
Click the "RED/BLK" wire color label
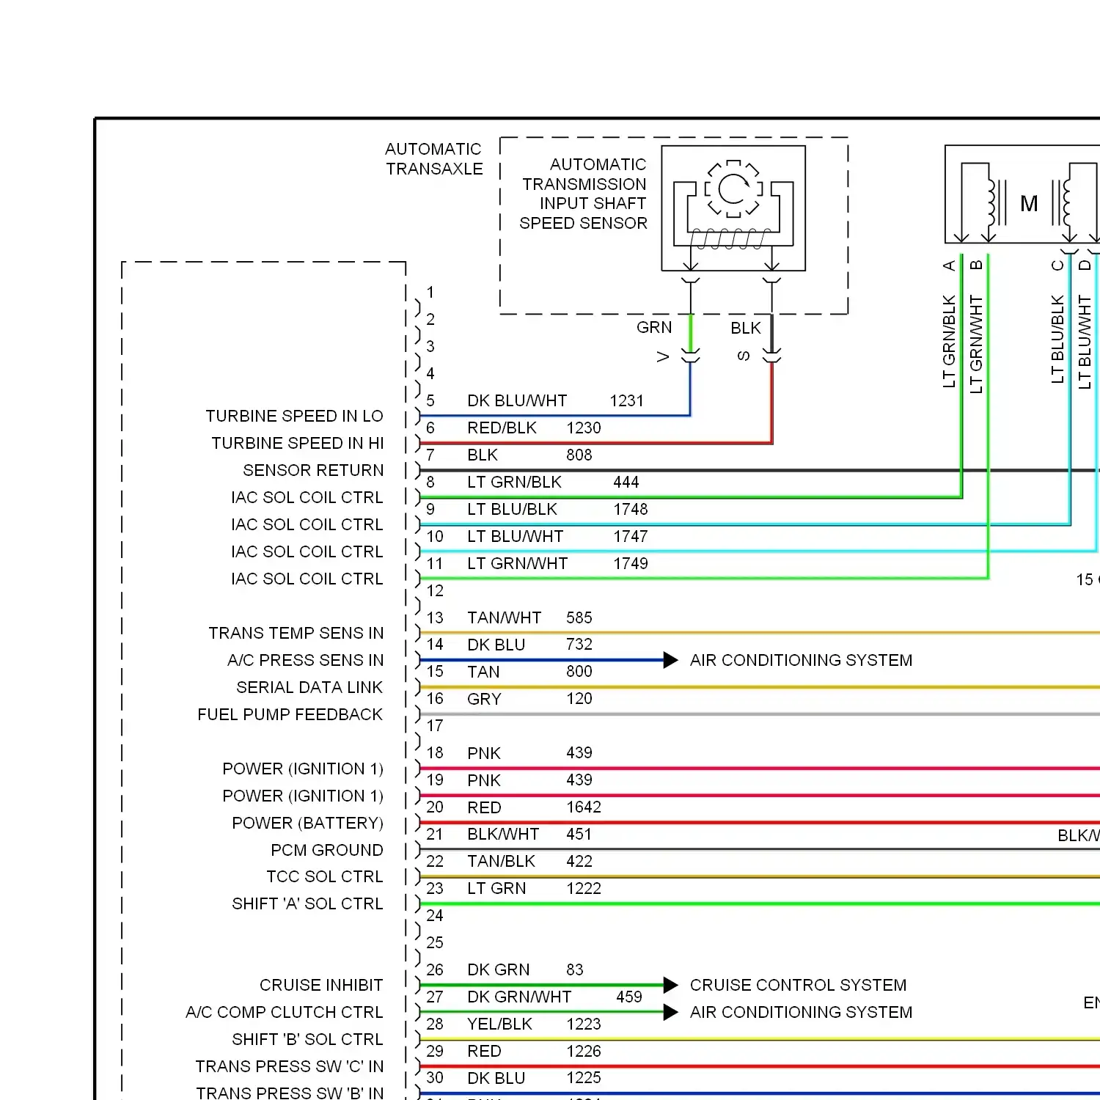click(502, 428)
